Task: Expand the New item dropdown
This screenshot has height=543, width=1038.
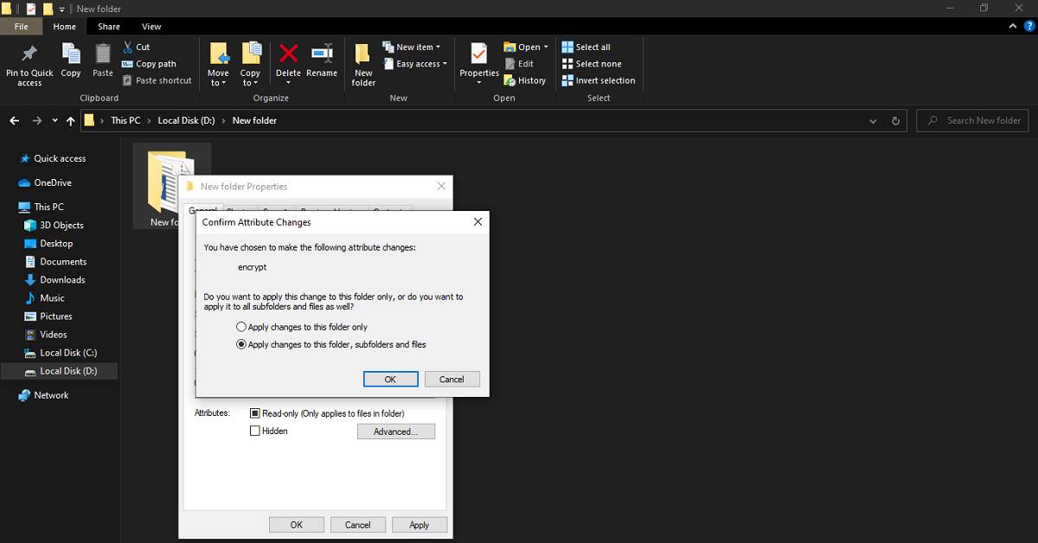Action: (x=418, y=47)
